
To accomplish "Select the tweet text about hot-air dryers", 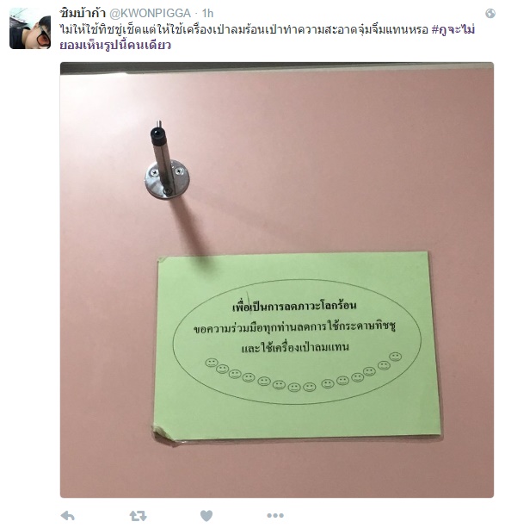I will pyautogui.click(x=243, y=29).
